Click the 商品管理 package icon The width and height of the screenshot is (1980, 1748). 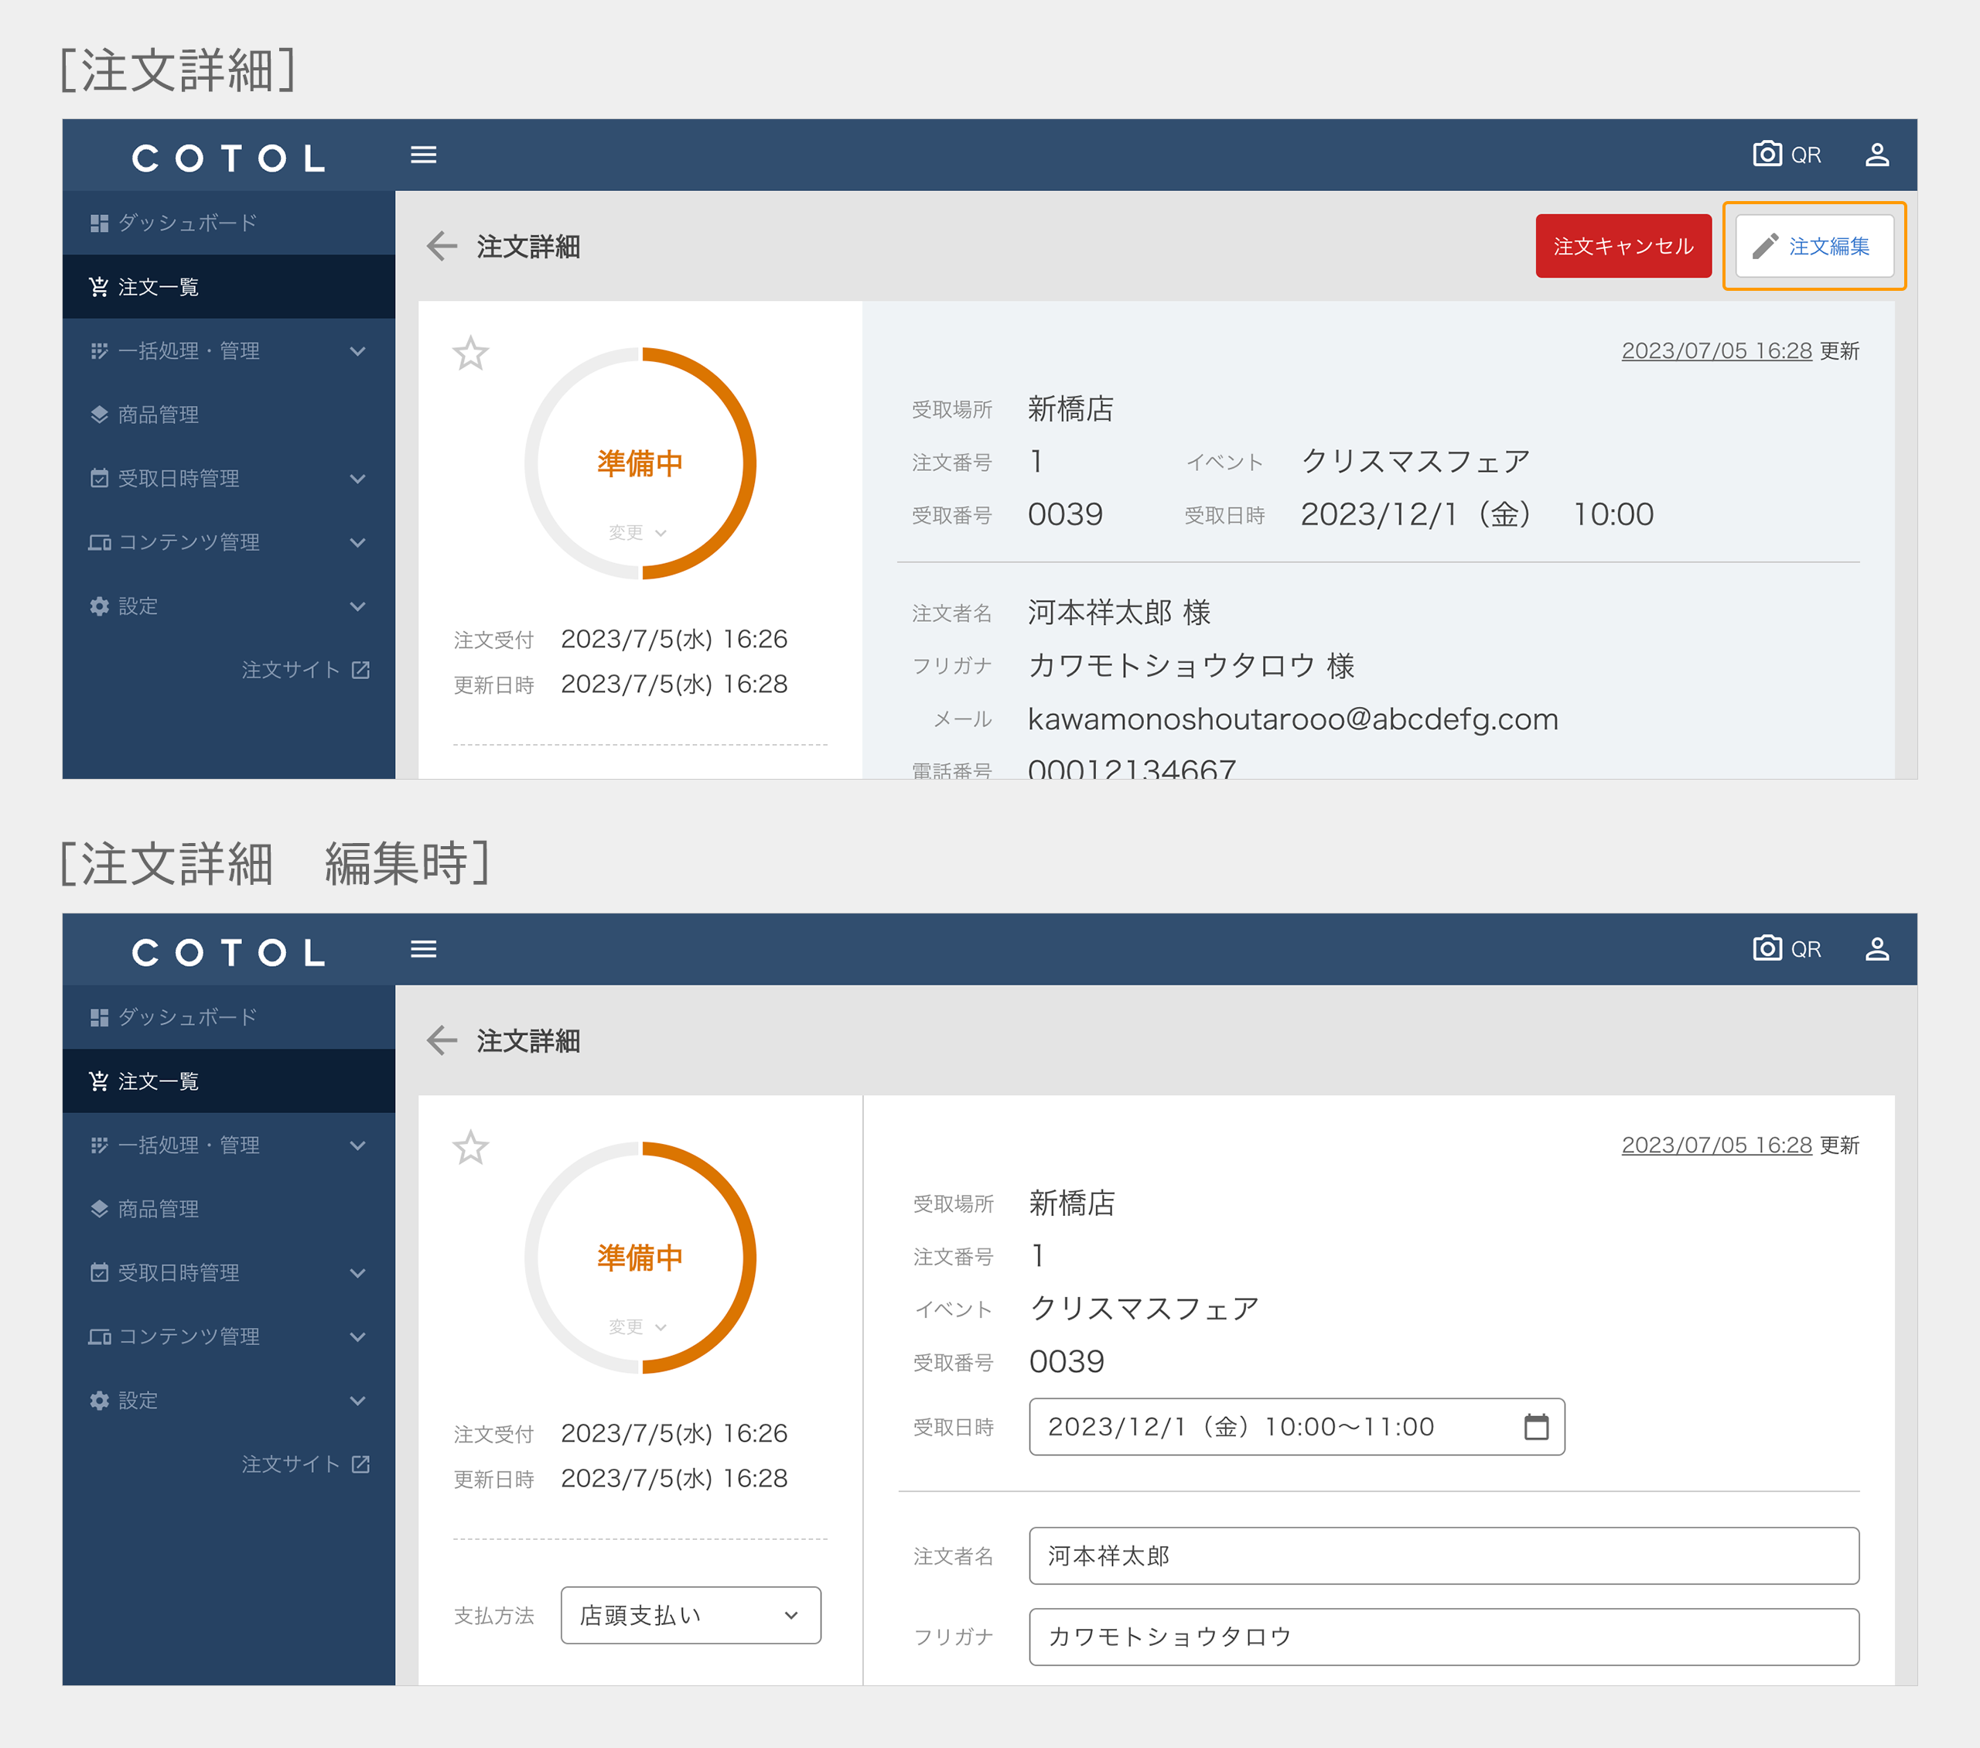click(x=99, y=415)
